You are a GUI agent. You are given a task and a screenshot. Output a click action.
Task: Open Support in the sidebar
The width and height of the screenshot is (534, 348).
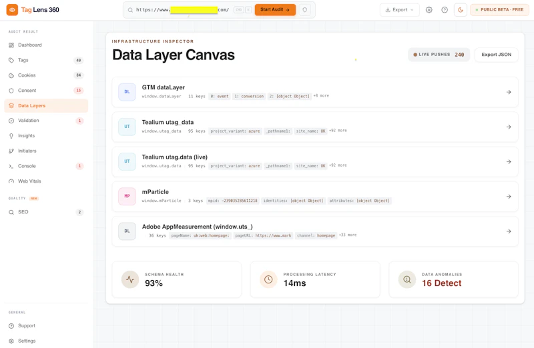(46, 325)
